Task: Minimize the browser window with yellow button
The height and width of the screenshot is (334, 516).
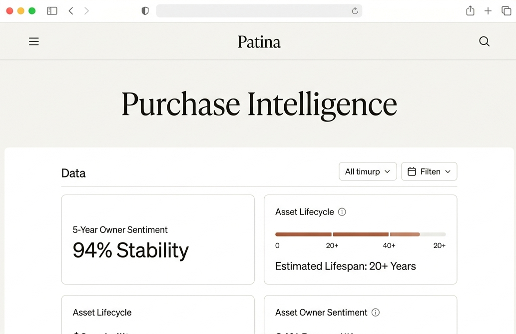Action: pyautogui.click(x=21, y=11)
